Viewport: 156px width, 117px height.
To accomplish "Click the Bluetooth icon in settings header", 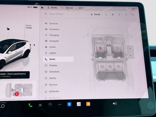I will (126, 14).
